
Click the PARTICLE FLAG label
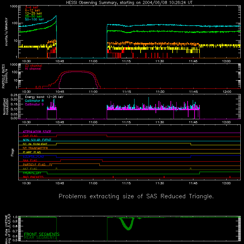tap(34, 165)
